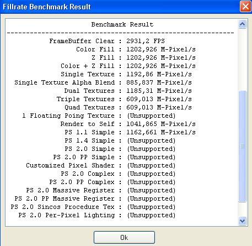The image size is (252, 246).
Task: Click the Quad Textures label
Action: pos(89,107)
